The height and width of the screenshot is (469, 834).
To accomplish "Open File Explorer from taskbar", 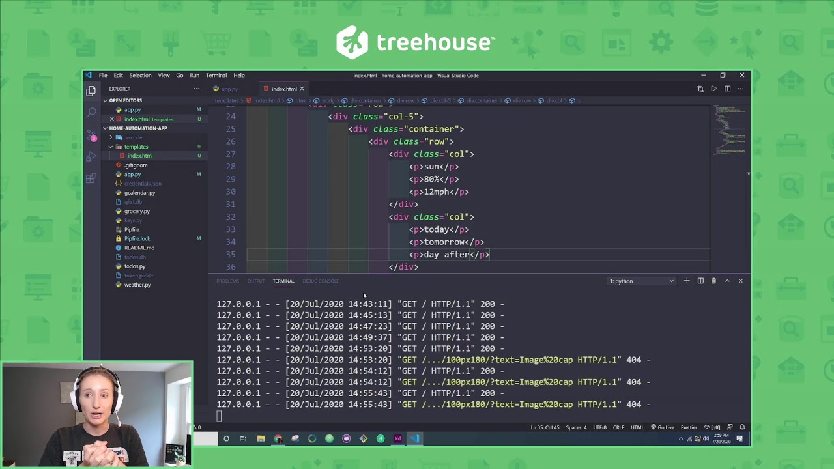I will [x=261, y=438].
